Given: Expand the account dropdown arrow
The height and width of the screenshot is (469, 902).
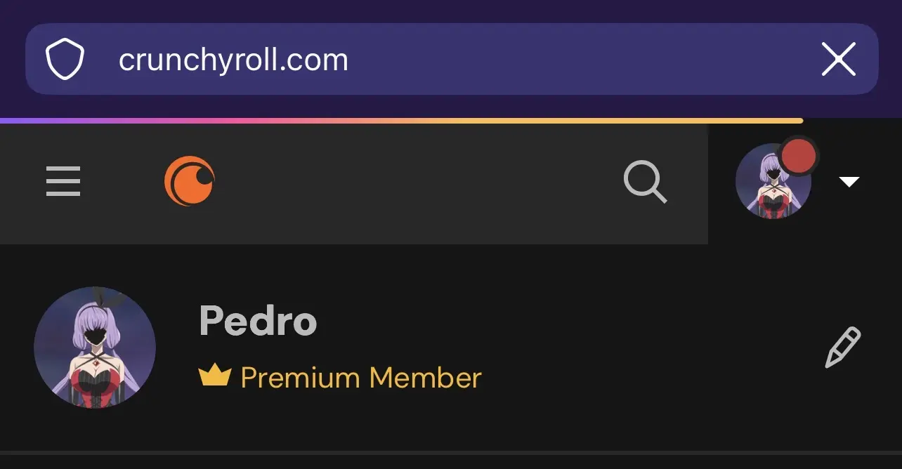Looking at the screenshot, I should pyautogui.click(x=849, y=182).
